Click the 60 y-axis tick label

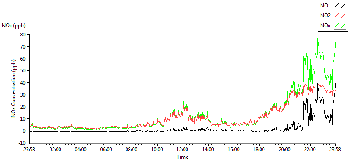(x=23, y=59)
